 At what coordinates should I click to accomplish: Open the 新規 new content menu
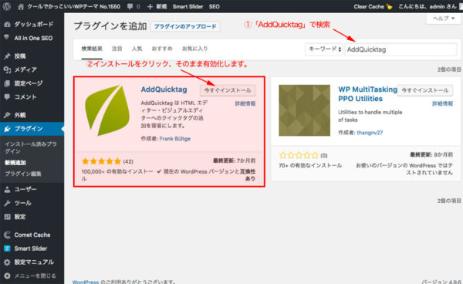(x=157, y=6)
